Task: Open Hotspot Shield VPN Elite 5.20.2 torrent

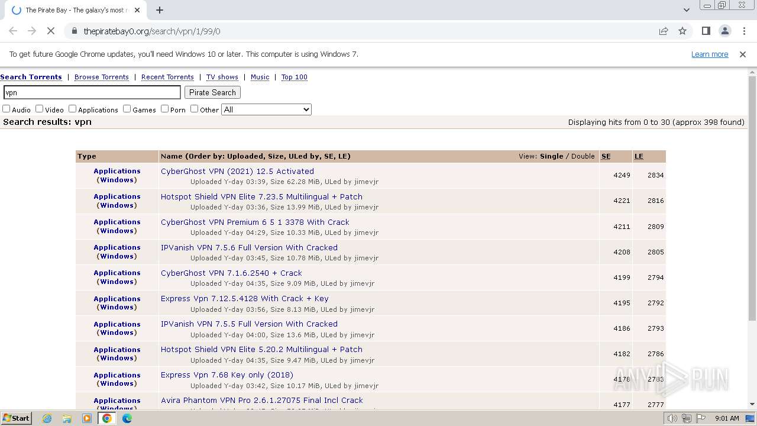Action: tap(261, 349)
